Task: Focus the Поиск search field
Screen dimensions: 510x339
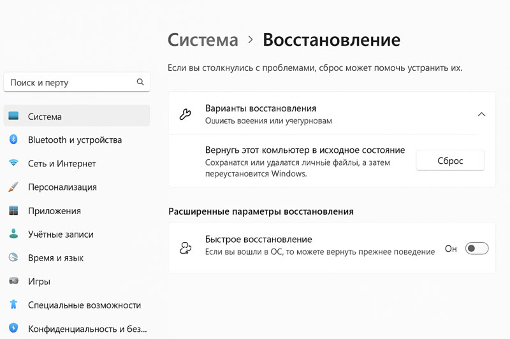Action: (76, 82)
